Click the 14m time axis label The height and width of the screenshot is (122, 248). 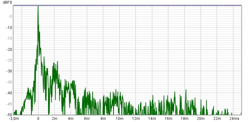pos(152,119)
